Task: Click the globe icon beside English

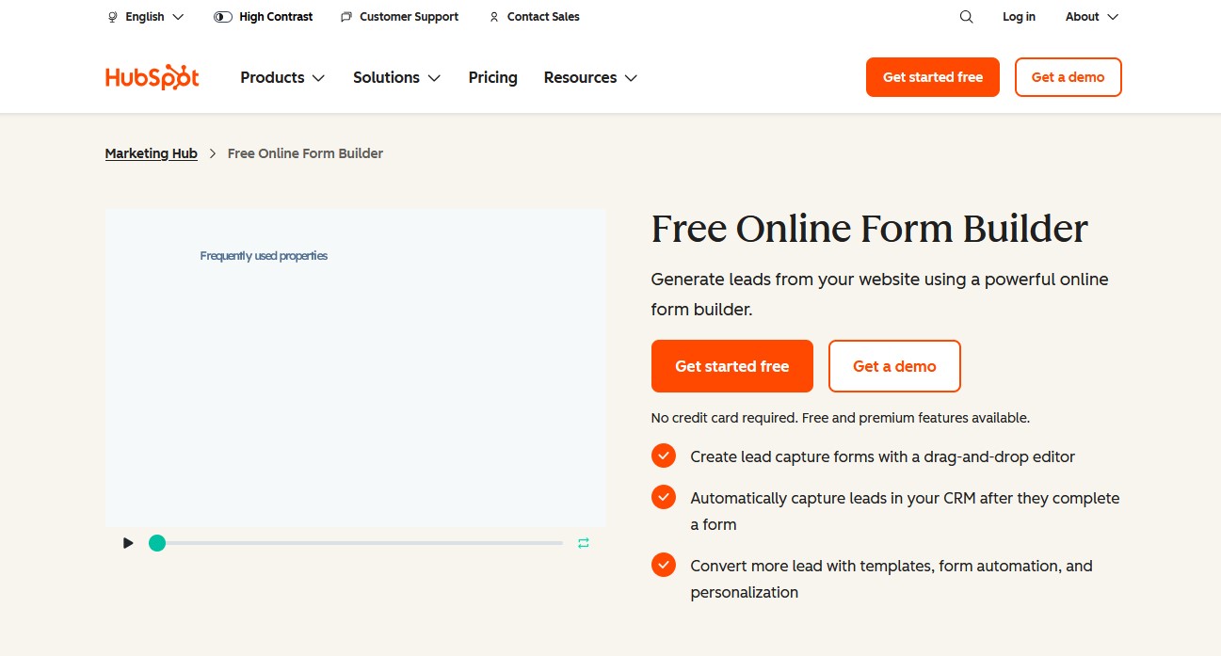Action: (113, 17)
